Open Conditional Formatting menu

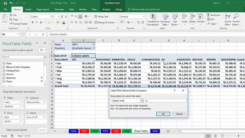click(x=153, y=20)
